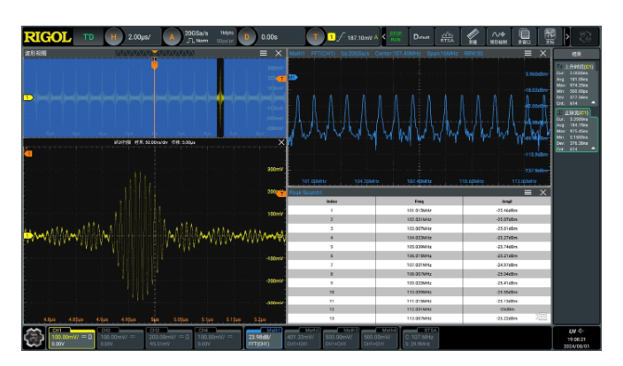This screenshot has width=623, height=366.
Task: Open the waveform view window menu
Action: coord(263,53)
